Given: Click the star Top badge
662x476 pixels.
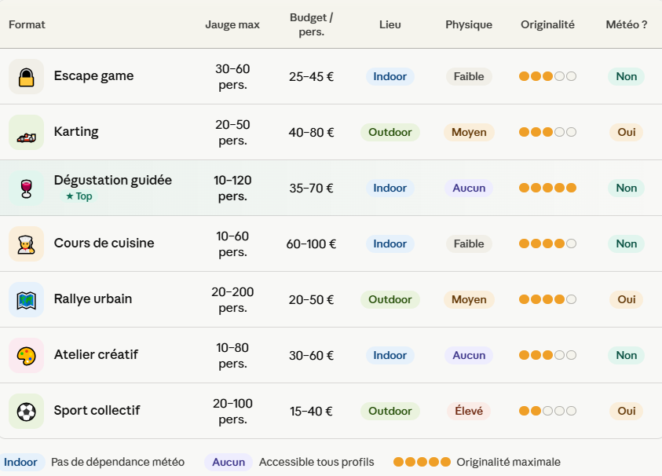Looking at the screenshot, I should pyautogui.click(x=79, y=196).
